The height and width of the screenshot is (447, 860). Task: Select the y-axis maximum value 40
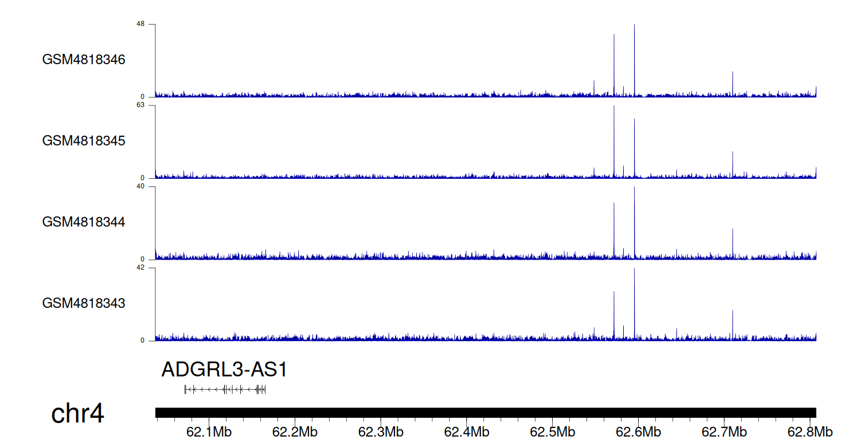coord(140,186)
